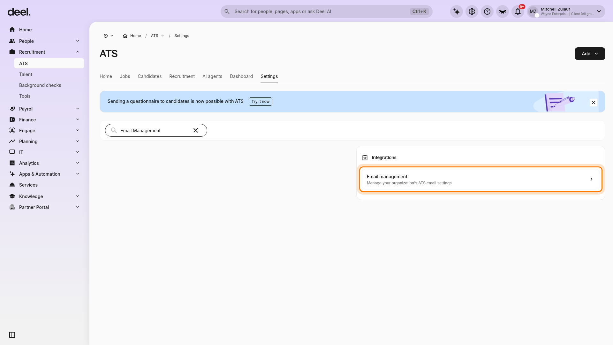Image resolution: width=613 pixels, height=345 pixels.
Task: Expand the Analytics menu chevron
Action: coord(78,163)
